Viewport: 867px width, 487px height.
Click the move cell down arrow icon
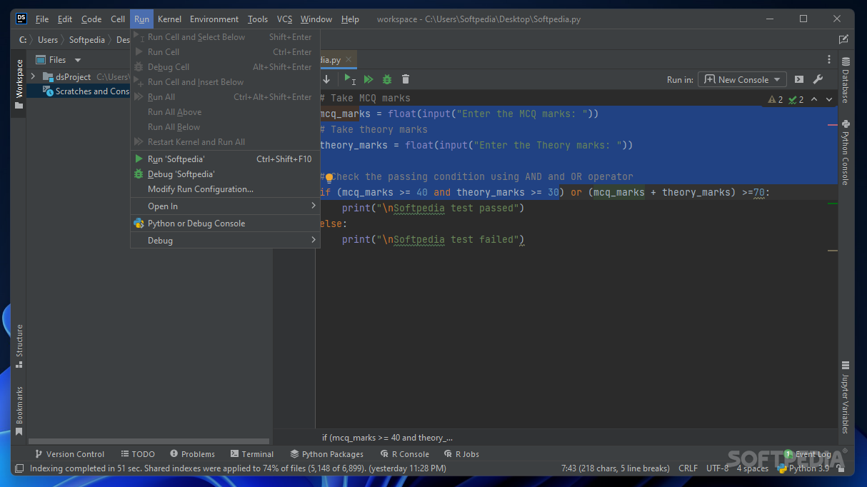pyautogui.click(x=326, y=79)
